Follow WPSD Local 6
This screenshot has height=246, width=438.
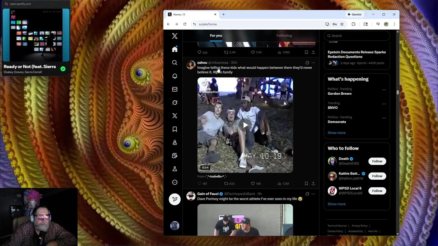377,191
